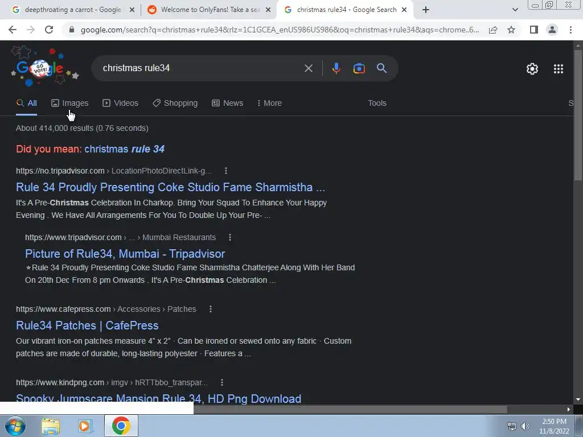Click the horizontal scrollbar thumb
This screenshot has width=583, height=437.
(x=350, y=410)
